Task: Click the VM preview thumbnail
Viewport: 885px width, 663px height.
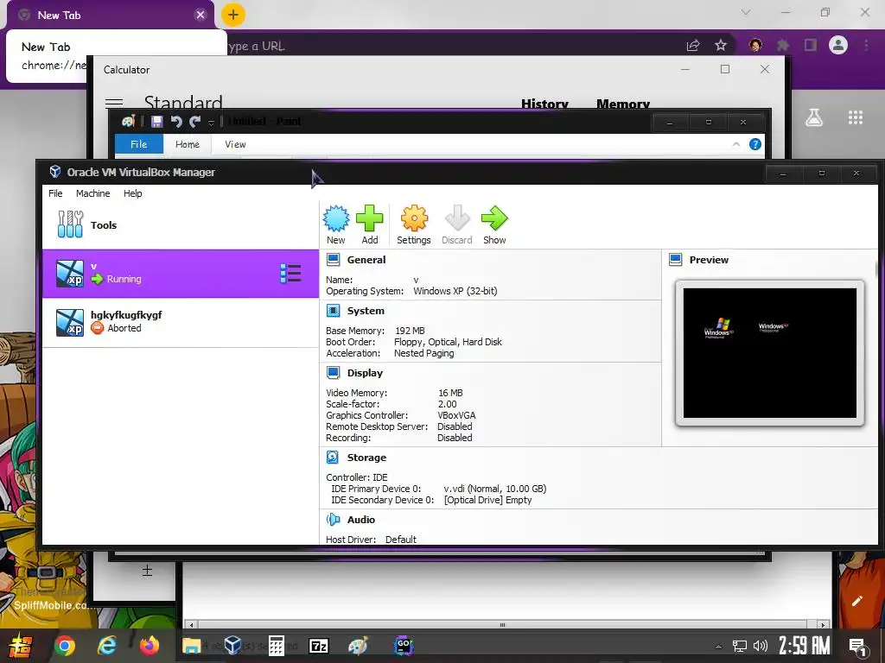Action: (x=770, y=353)
